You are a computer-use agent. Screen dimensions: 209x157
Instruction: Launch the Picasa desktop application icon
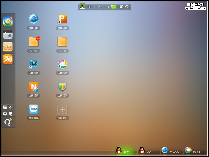pyautogui.click(x=62, y=64)
